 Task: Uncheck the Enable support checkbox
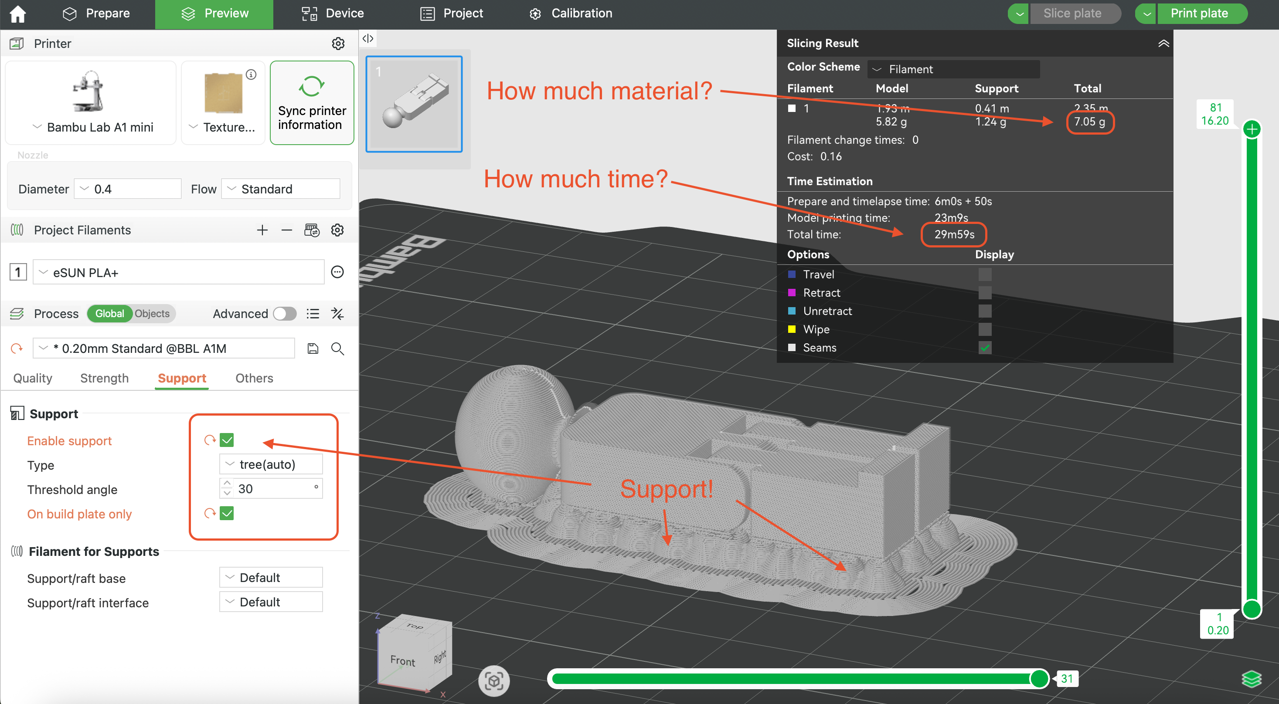[227, 440]
